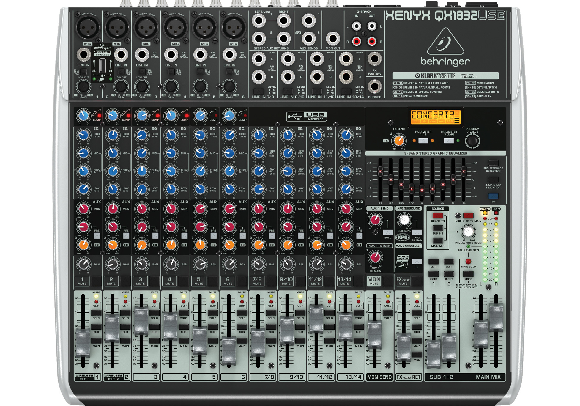Click the channel 1 COMP red LED

[99, 116]
